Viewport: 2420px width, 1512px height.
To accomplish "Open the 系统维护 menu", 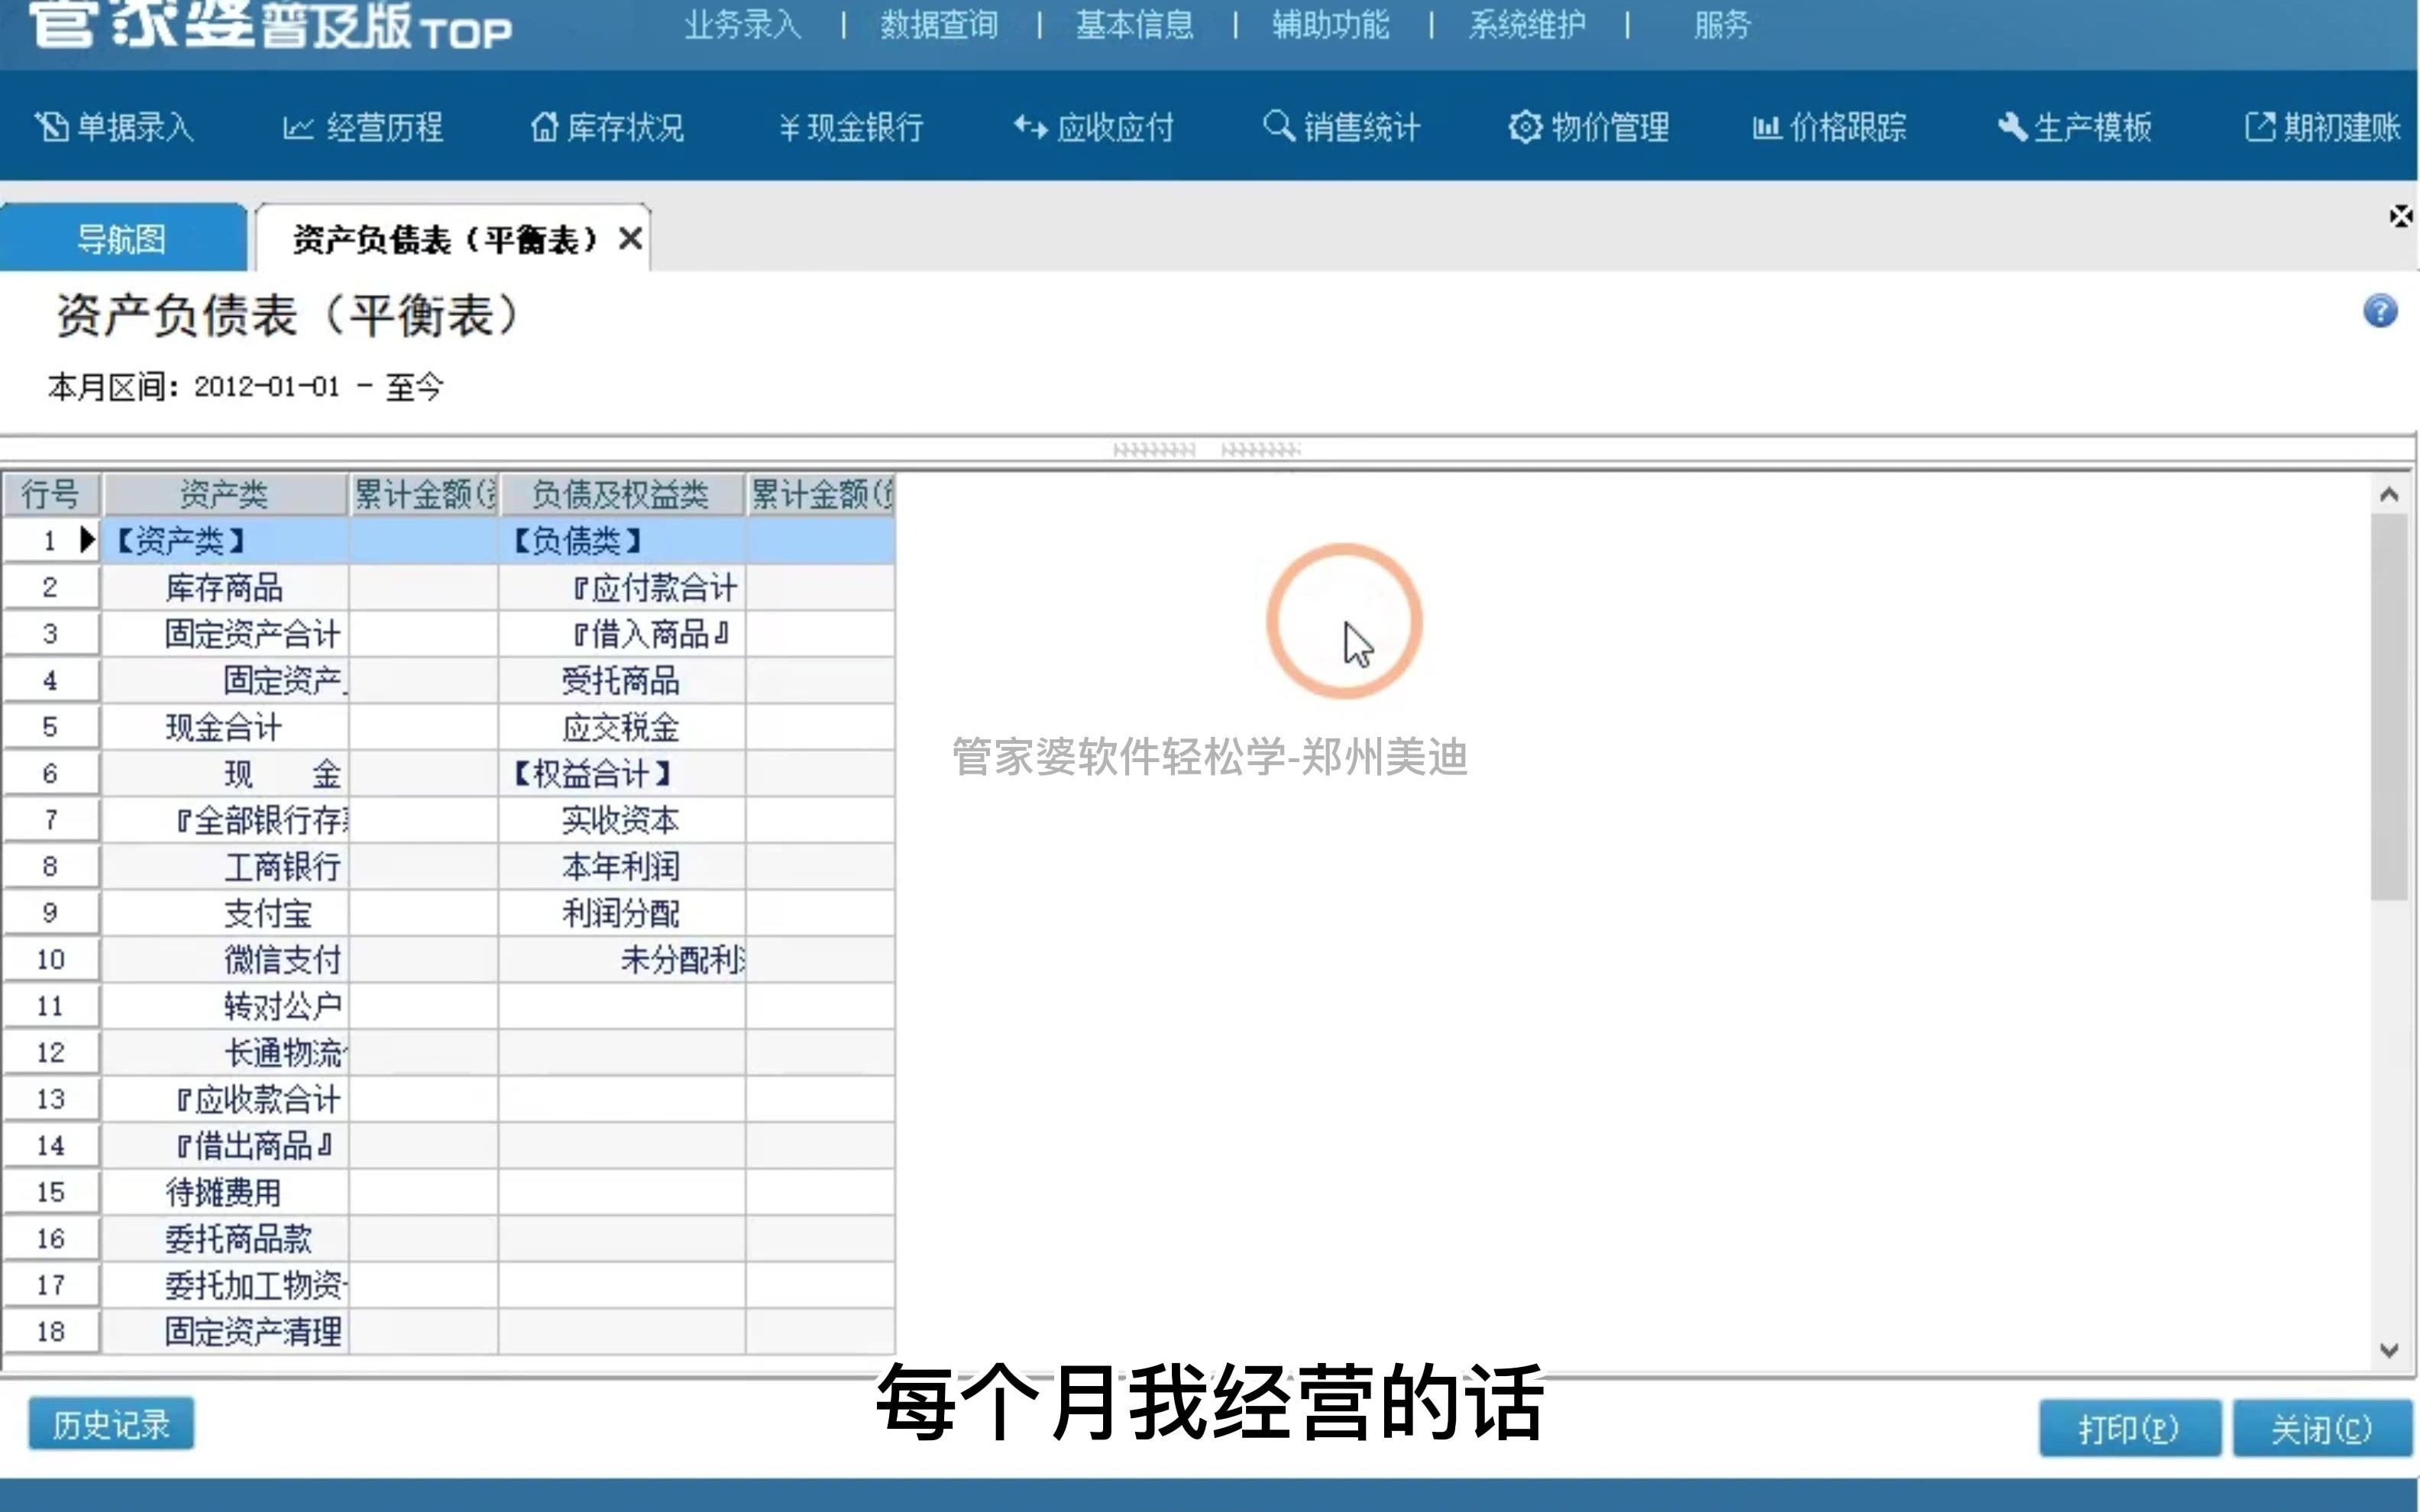I will point(1527,25).
